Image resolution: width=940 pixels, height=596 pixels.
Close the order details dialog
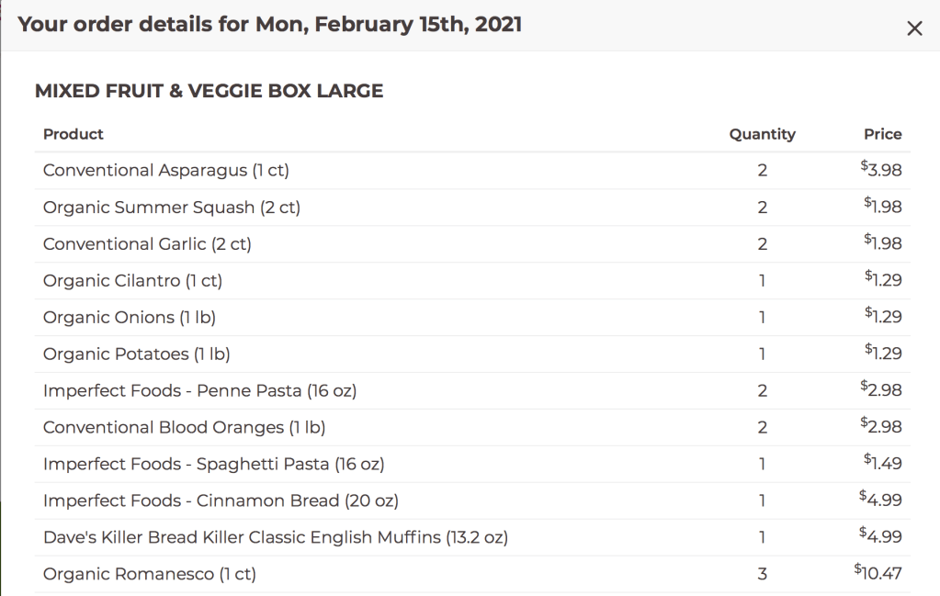tap(914, 28)
